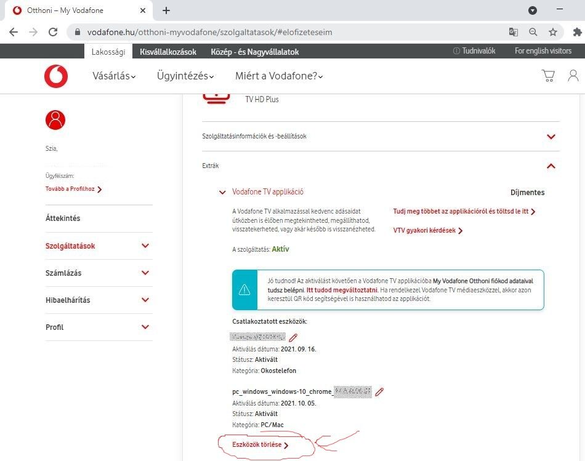Open the Miért a Vodafone? dropdown
The height and width of the screenshot is (461, 585).
coord(279,76)
